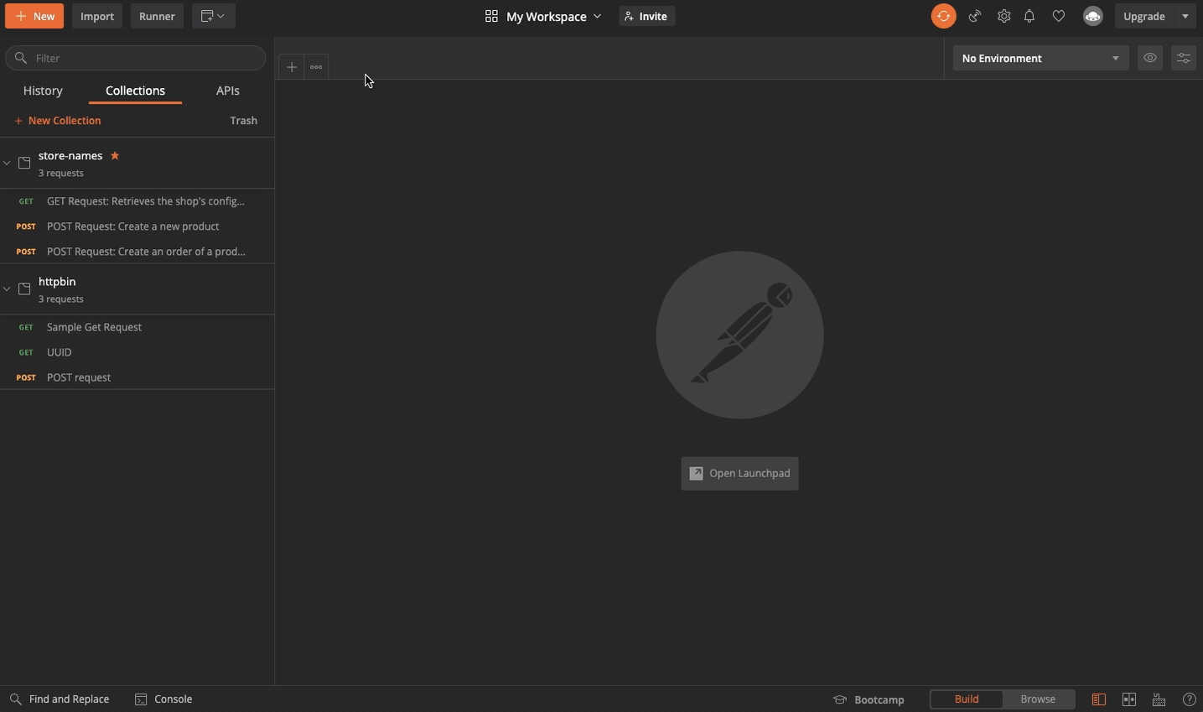Open the No Environment dropdown
This screenshot has height=712, width=1203.
(x=1040, y=58)
